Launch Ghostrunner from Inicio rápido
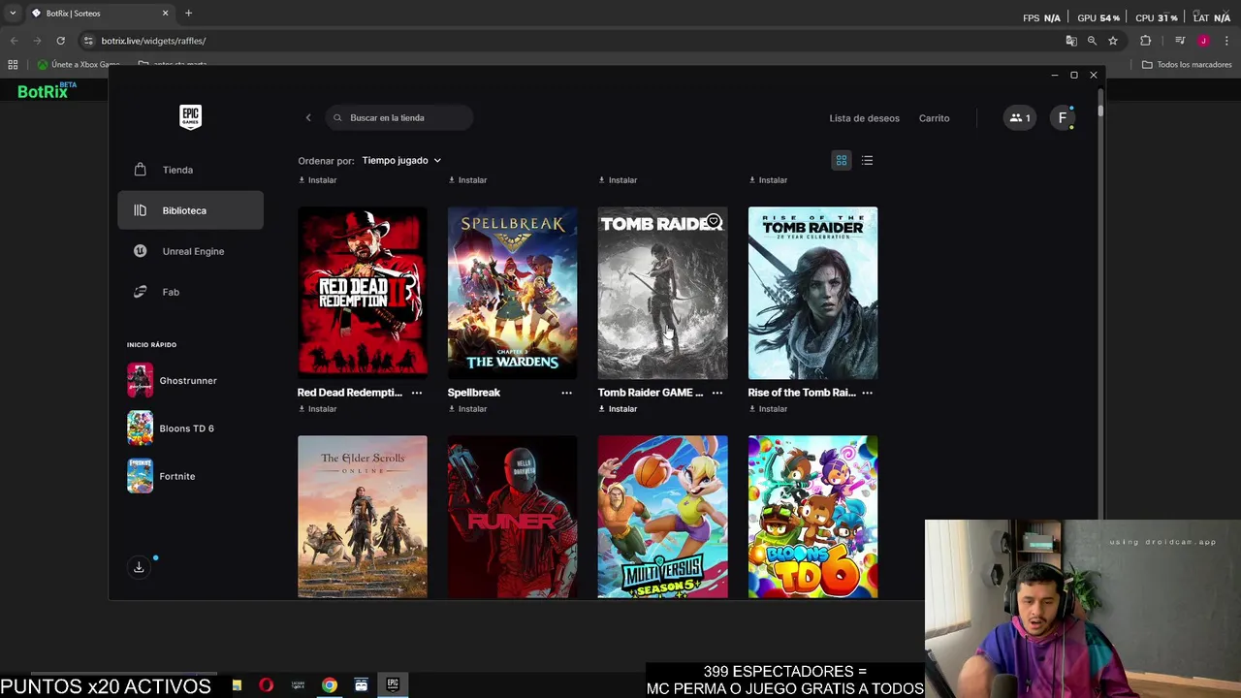The width and height of the screenshot is (1241, 698). click(173, 381)
